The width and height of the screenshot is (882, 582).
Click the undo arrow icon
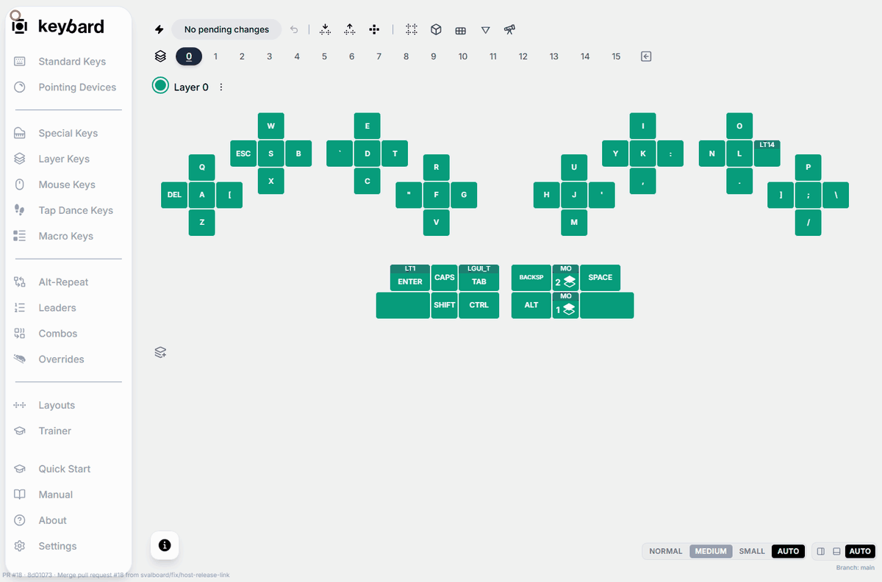coord(294,30)
